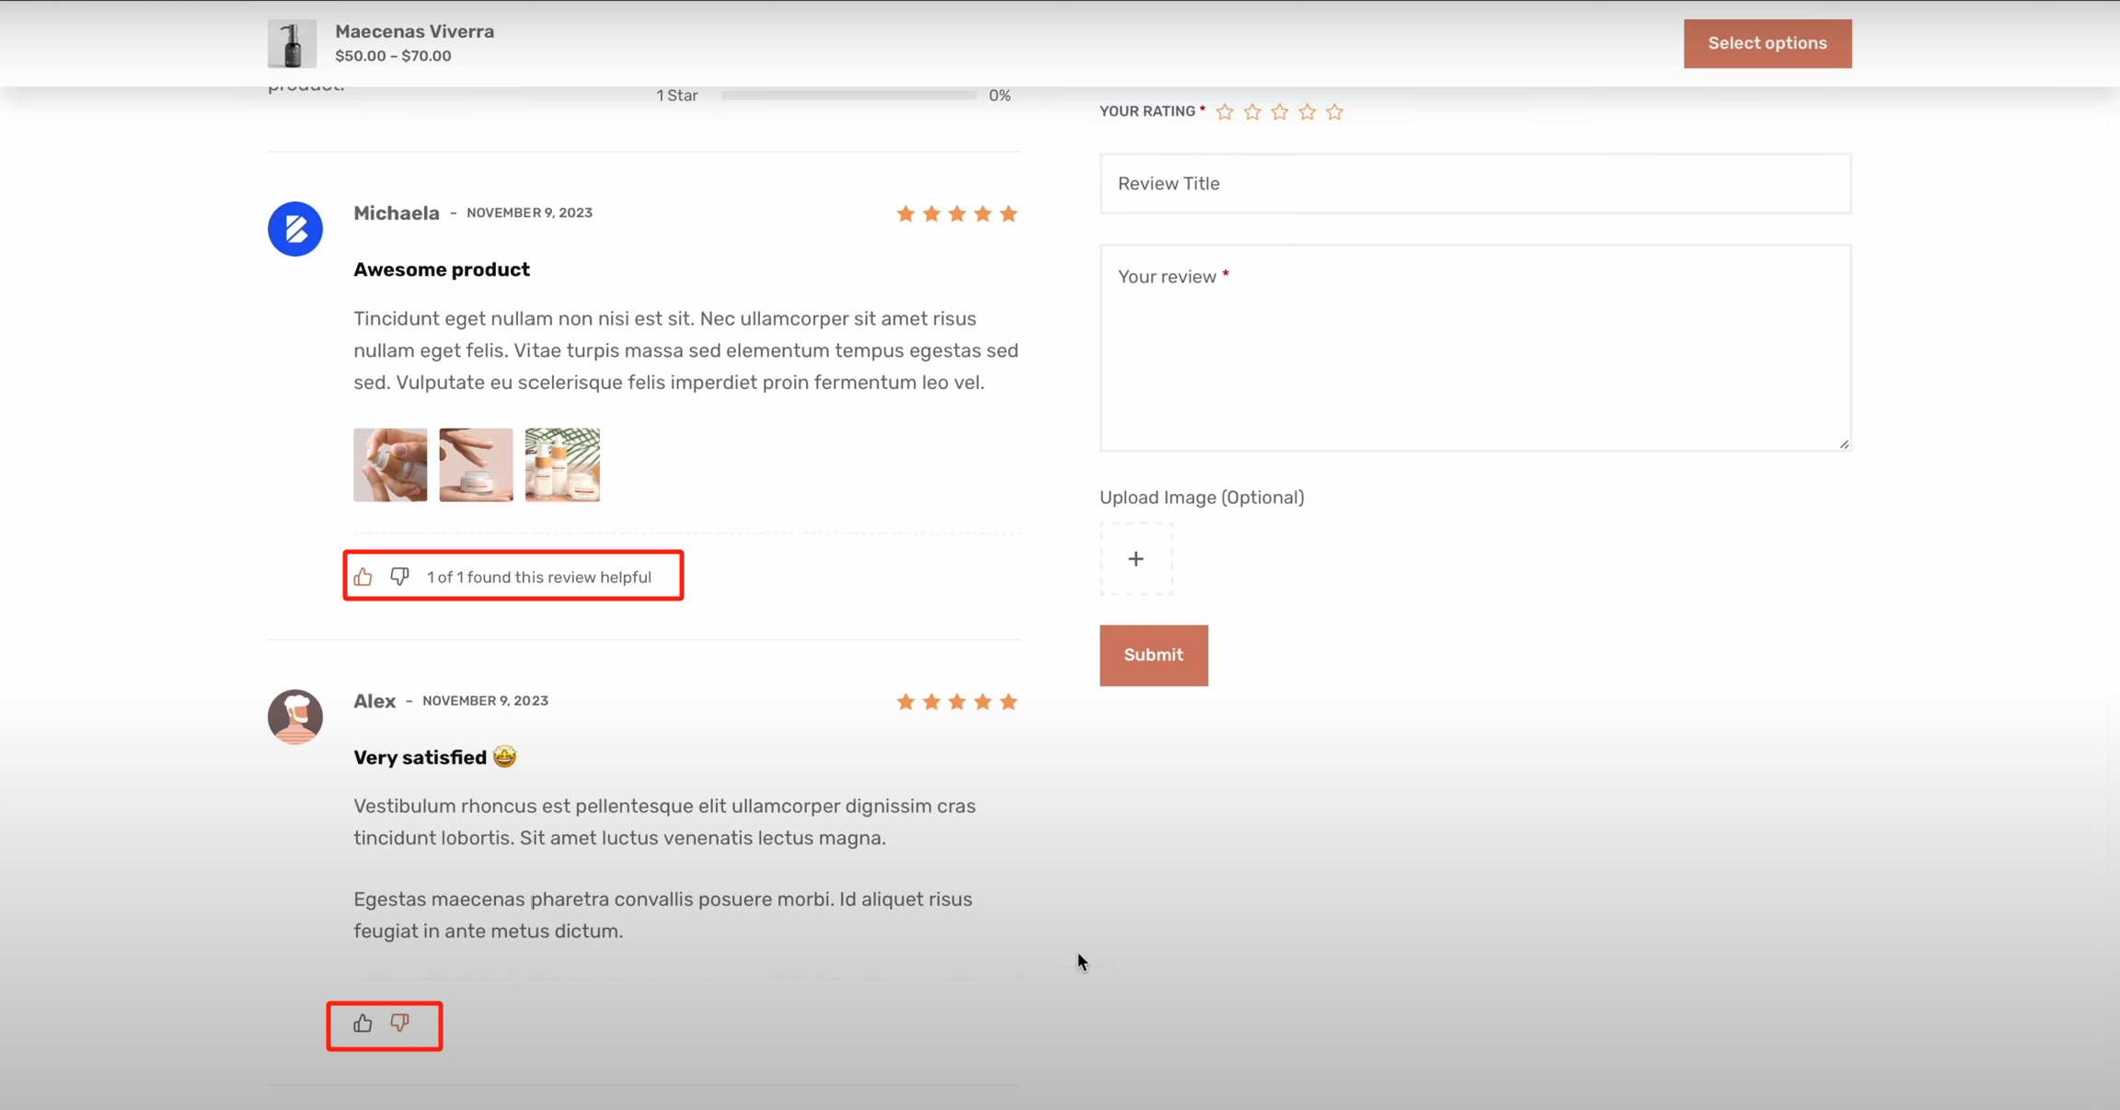The height and width of the screenshot is (1110, 2120).
Task: Click thumbs down on Michaela's review
Action: tap(399, 577)
